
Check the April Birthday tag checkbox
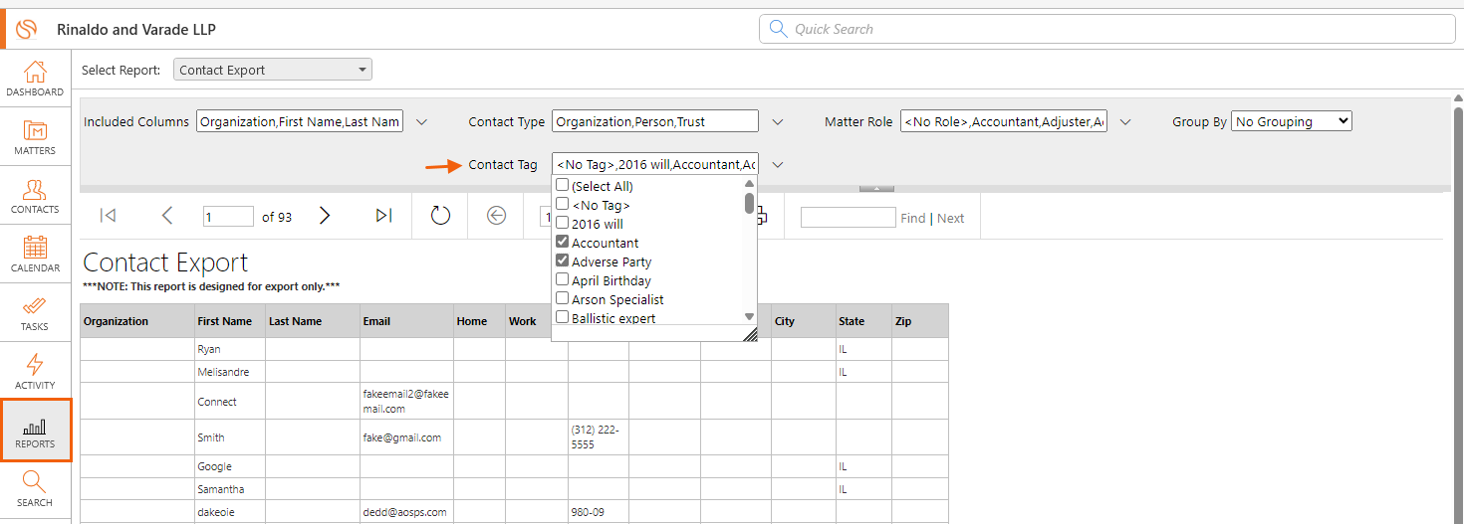coord(563,280)
